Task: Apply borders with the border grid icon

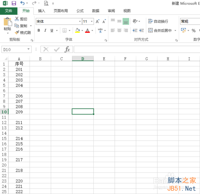Action: [x=64, y=30]
